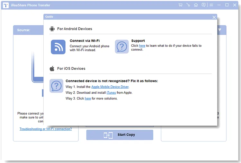Click the Support heading text

[x=138, y=41]
